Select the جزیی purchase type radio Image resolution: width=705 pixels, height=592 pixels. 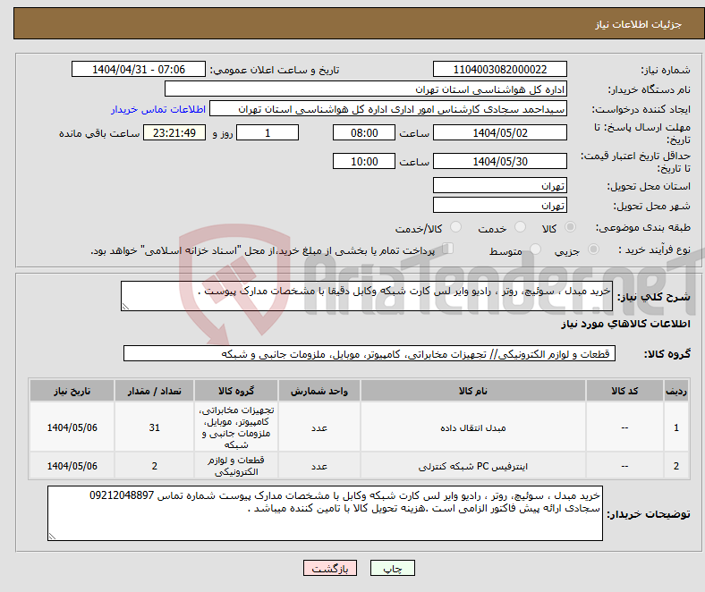pos(593,249)
